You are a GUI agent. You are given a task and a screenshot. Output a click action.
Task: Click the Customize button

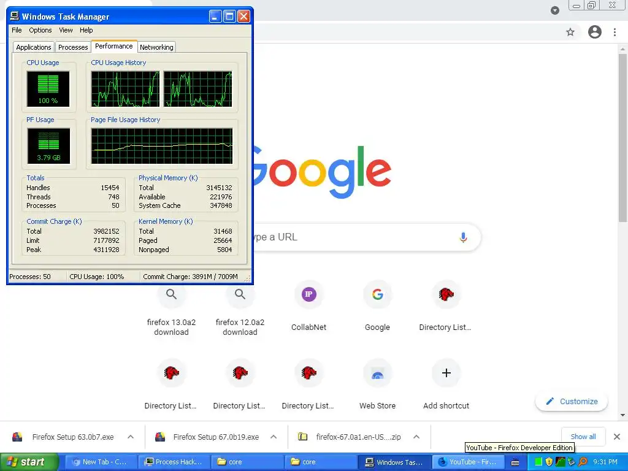[572, 401]
